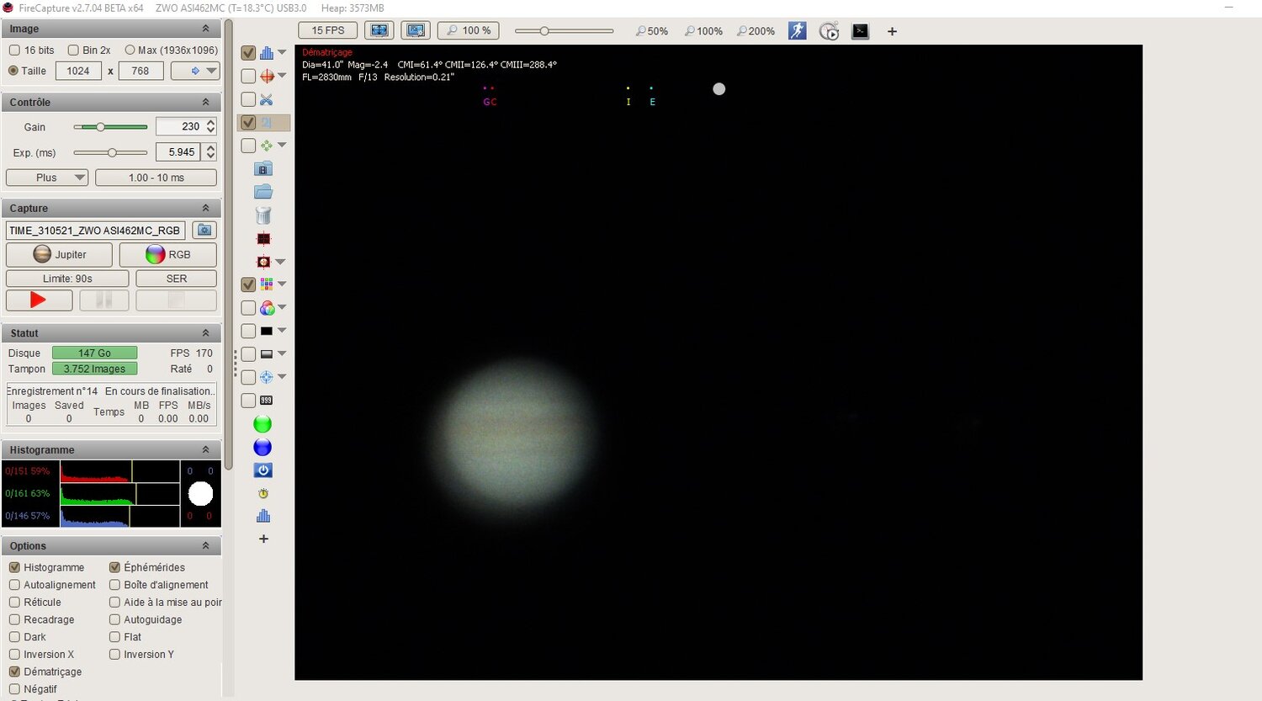
Task: Click the 15 FPS button
Action: tap(328, 30)
